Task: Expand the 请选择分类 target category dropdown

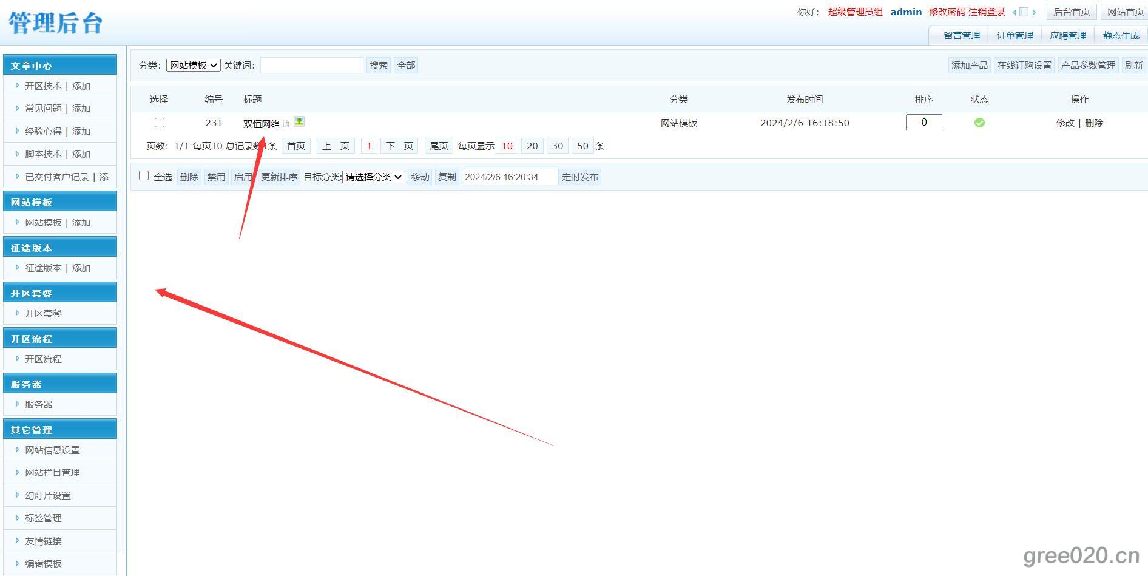Action: click(374, 177)
